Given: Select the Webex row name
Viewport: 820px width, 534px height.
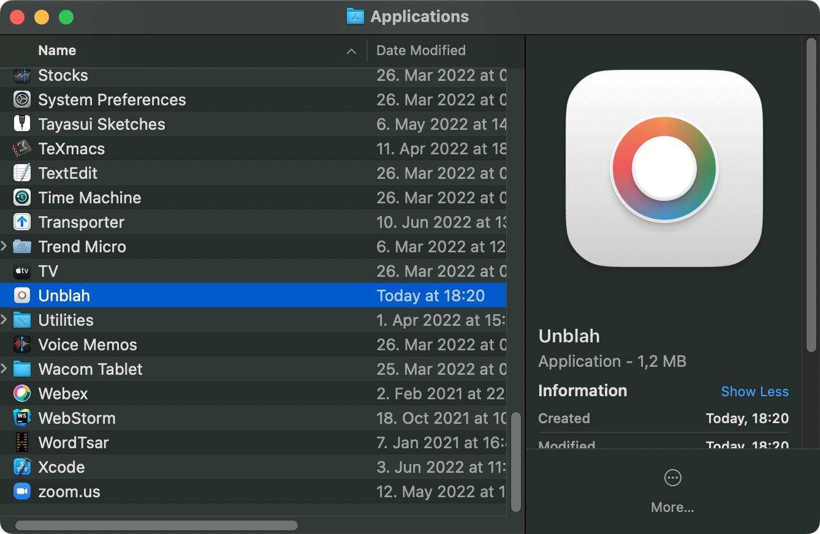Looking at the screenshot, I should pos(63,394).
